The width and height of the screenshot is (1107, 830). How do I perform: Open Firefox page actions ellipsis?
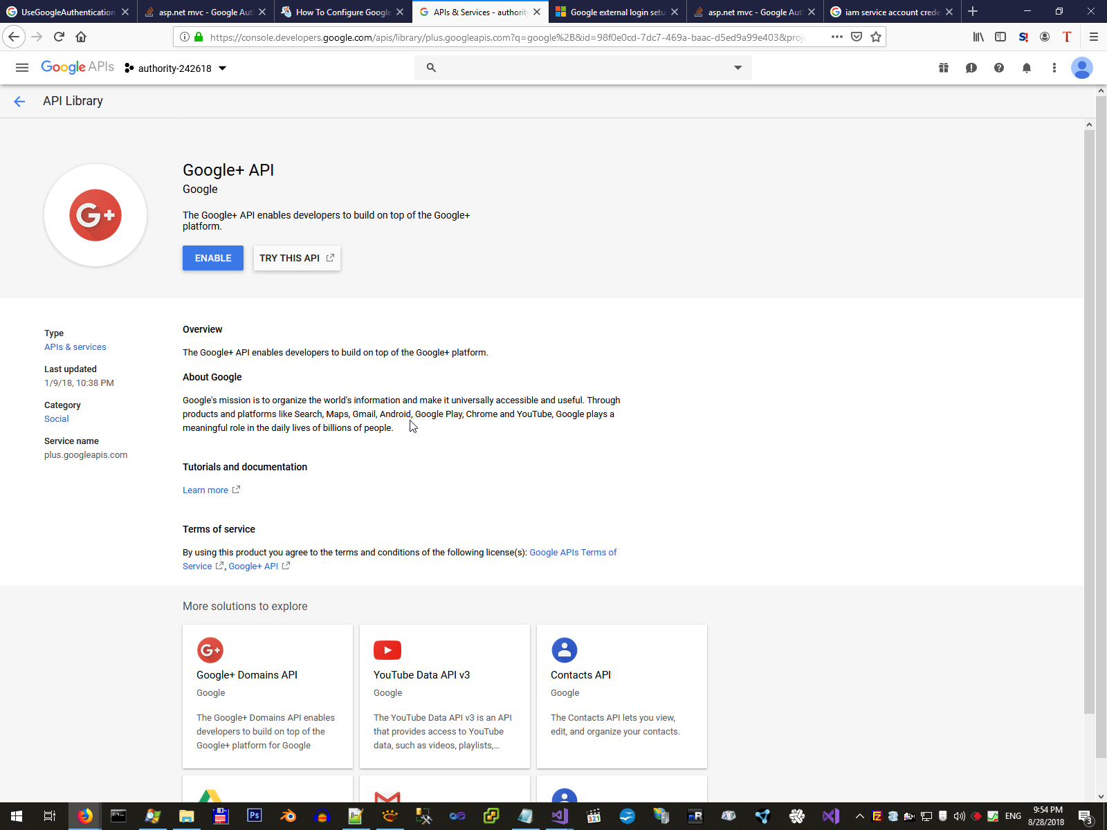point(837,37)
